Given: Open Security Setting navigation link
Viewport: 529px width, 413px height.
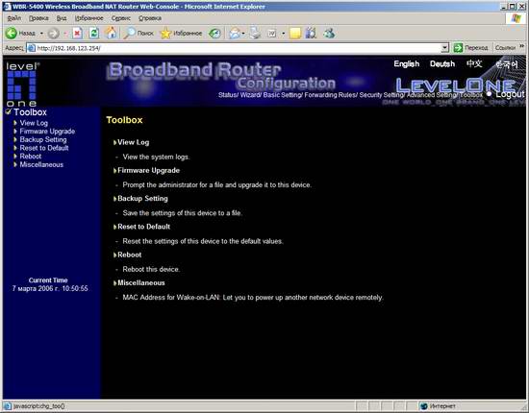Looking at the screenshot, I should [381, 95].
